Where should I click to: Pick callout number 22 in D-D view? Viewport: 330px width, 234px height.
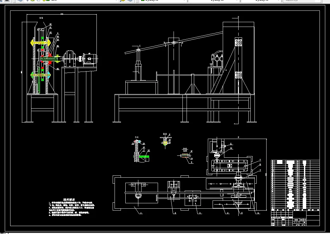click(x=50, y=33)
